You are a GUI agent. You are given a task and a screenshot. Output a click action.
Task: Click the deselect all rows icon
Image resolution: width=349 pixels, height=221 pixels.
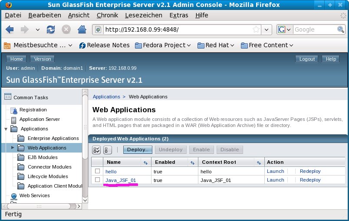(x=107, y=149)
